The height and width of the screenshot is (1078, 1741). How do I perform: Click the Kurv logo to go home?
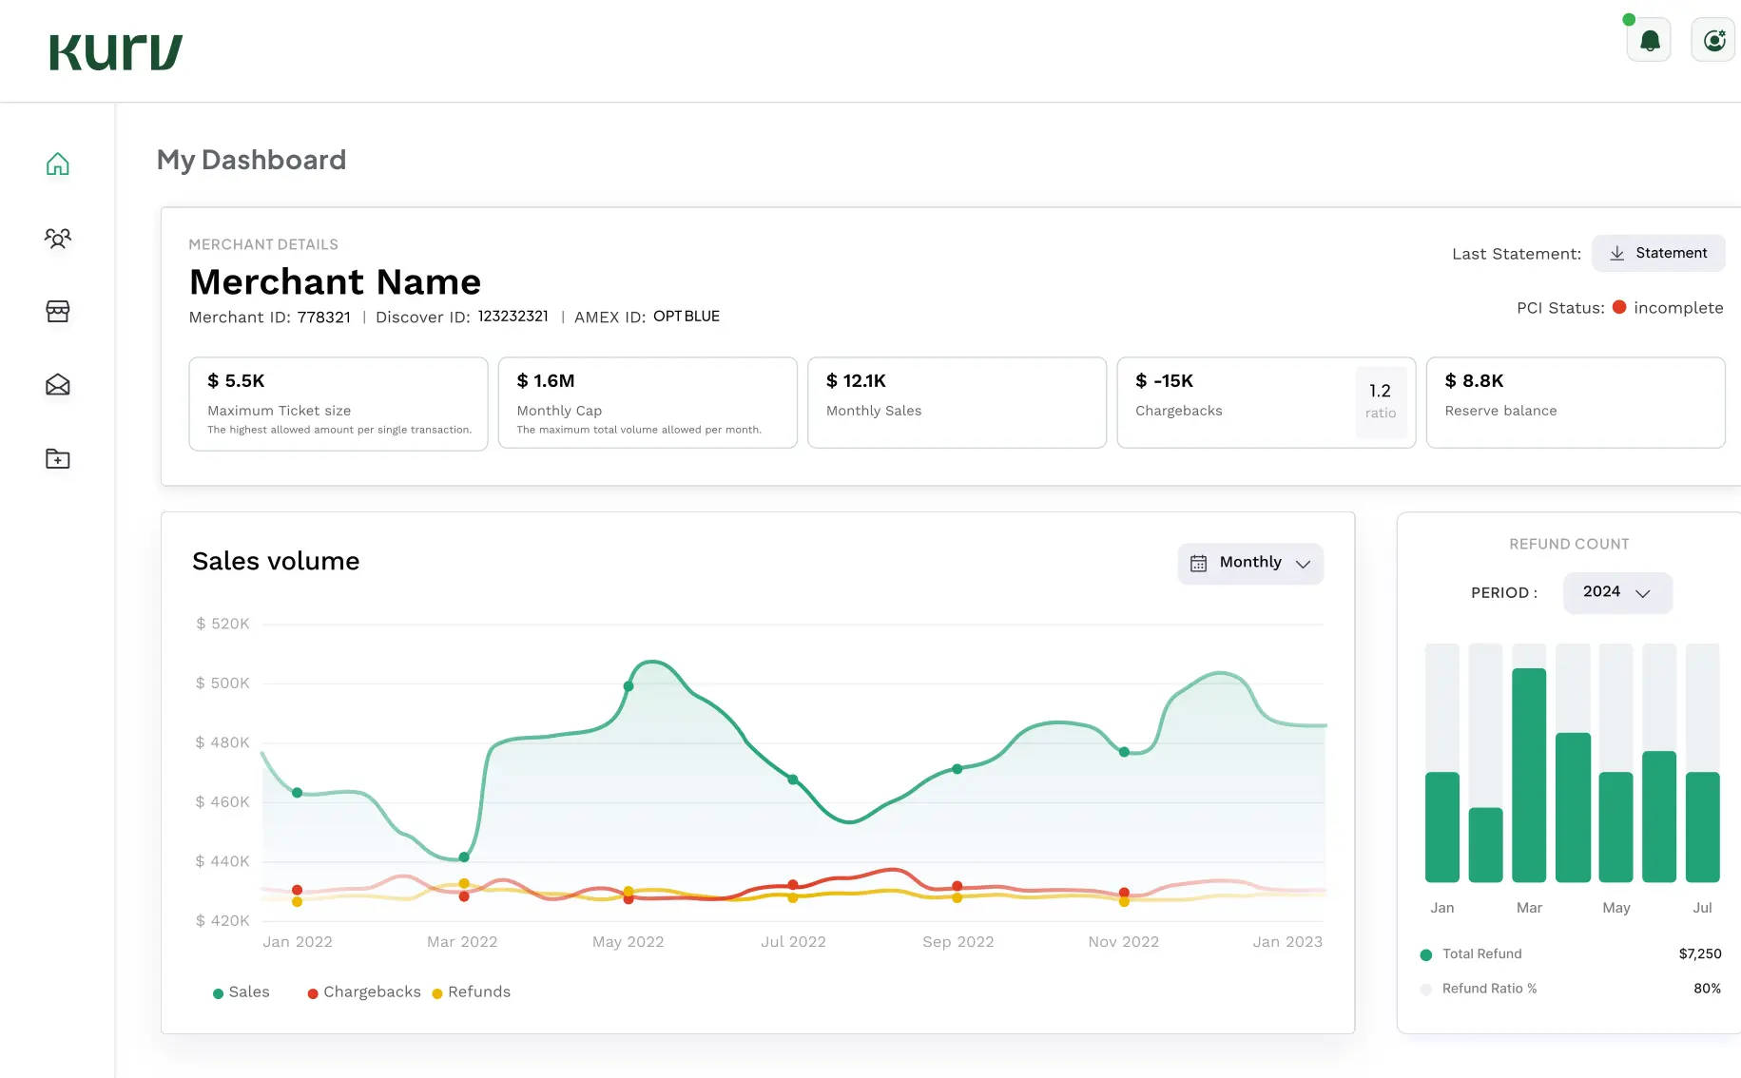(x=115, y=50)
